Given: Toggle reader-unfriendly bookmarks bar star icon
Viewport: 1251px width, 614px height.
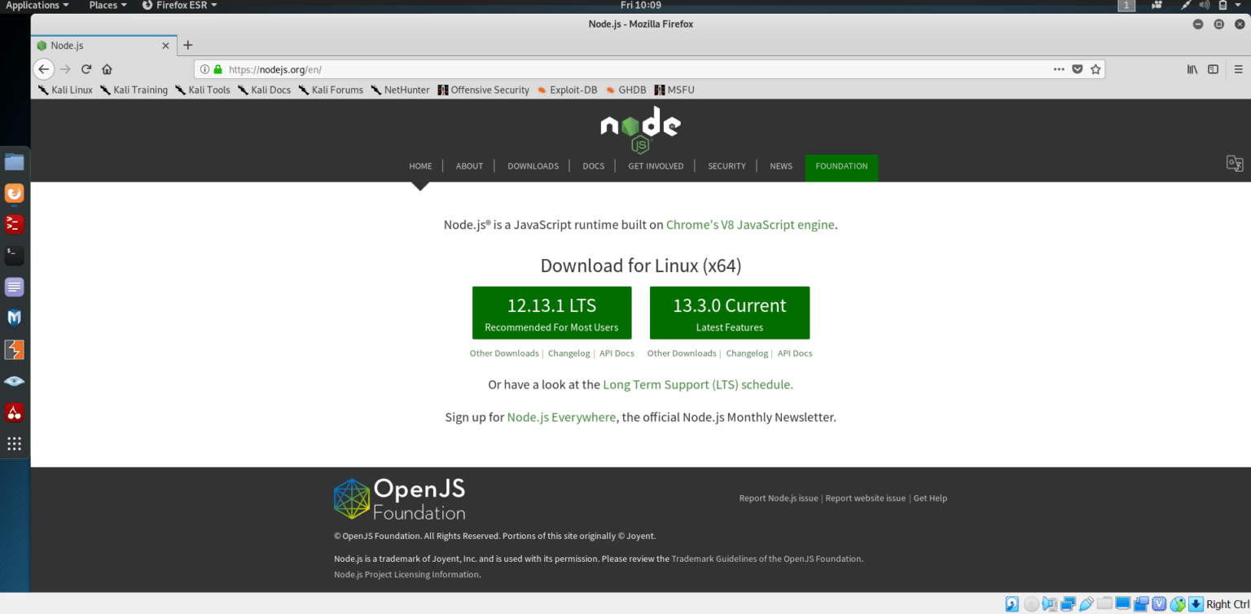Looking at the screenshot, I should (x=1095, y=69).
